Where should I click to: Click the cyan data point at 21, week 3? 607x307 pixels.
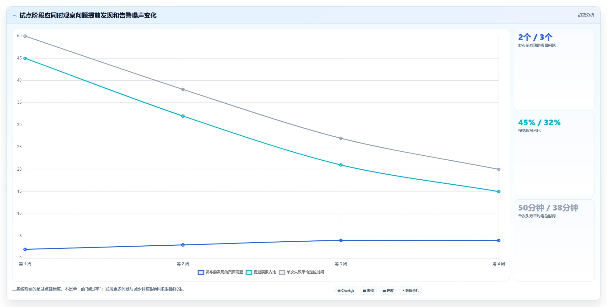click(341, 165)
